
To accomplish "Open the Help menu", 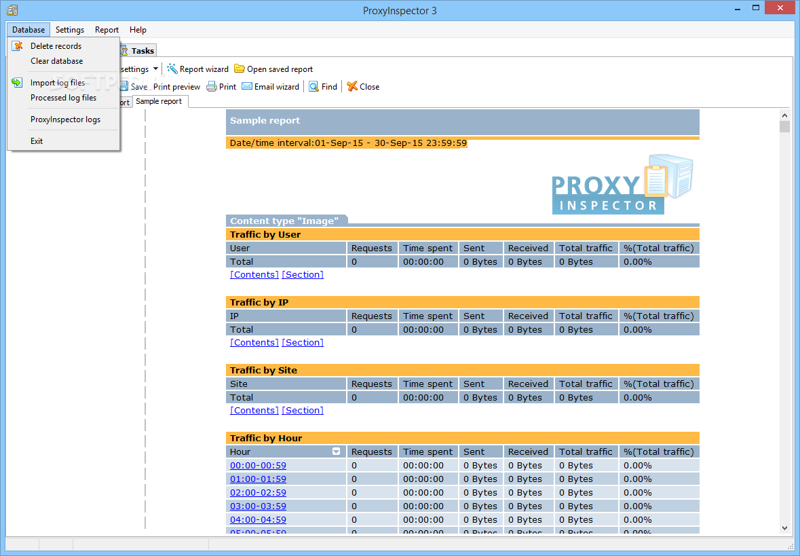I will [x=138, y=30].
